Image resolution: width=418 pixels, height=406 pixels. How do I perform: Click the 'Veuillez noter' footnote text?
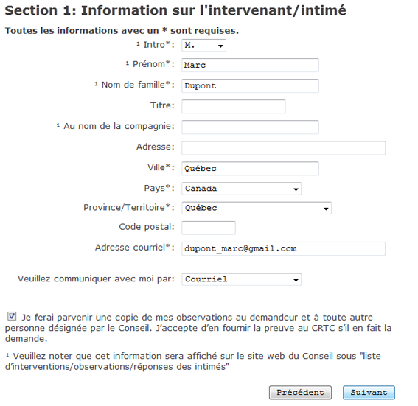click(193, 361)
